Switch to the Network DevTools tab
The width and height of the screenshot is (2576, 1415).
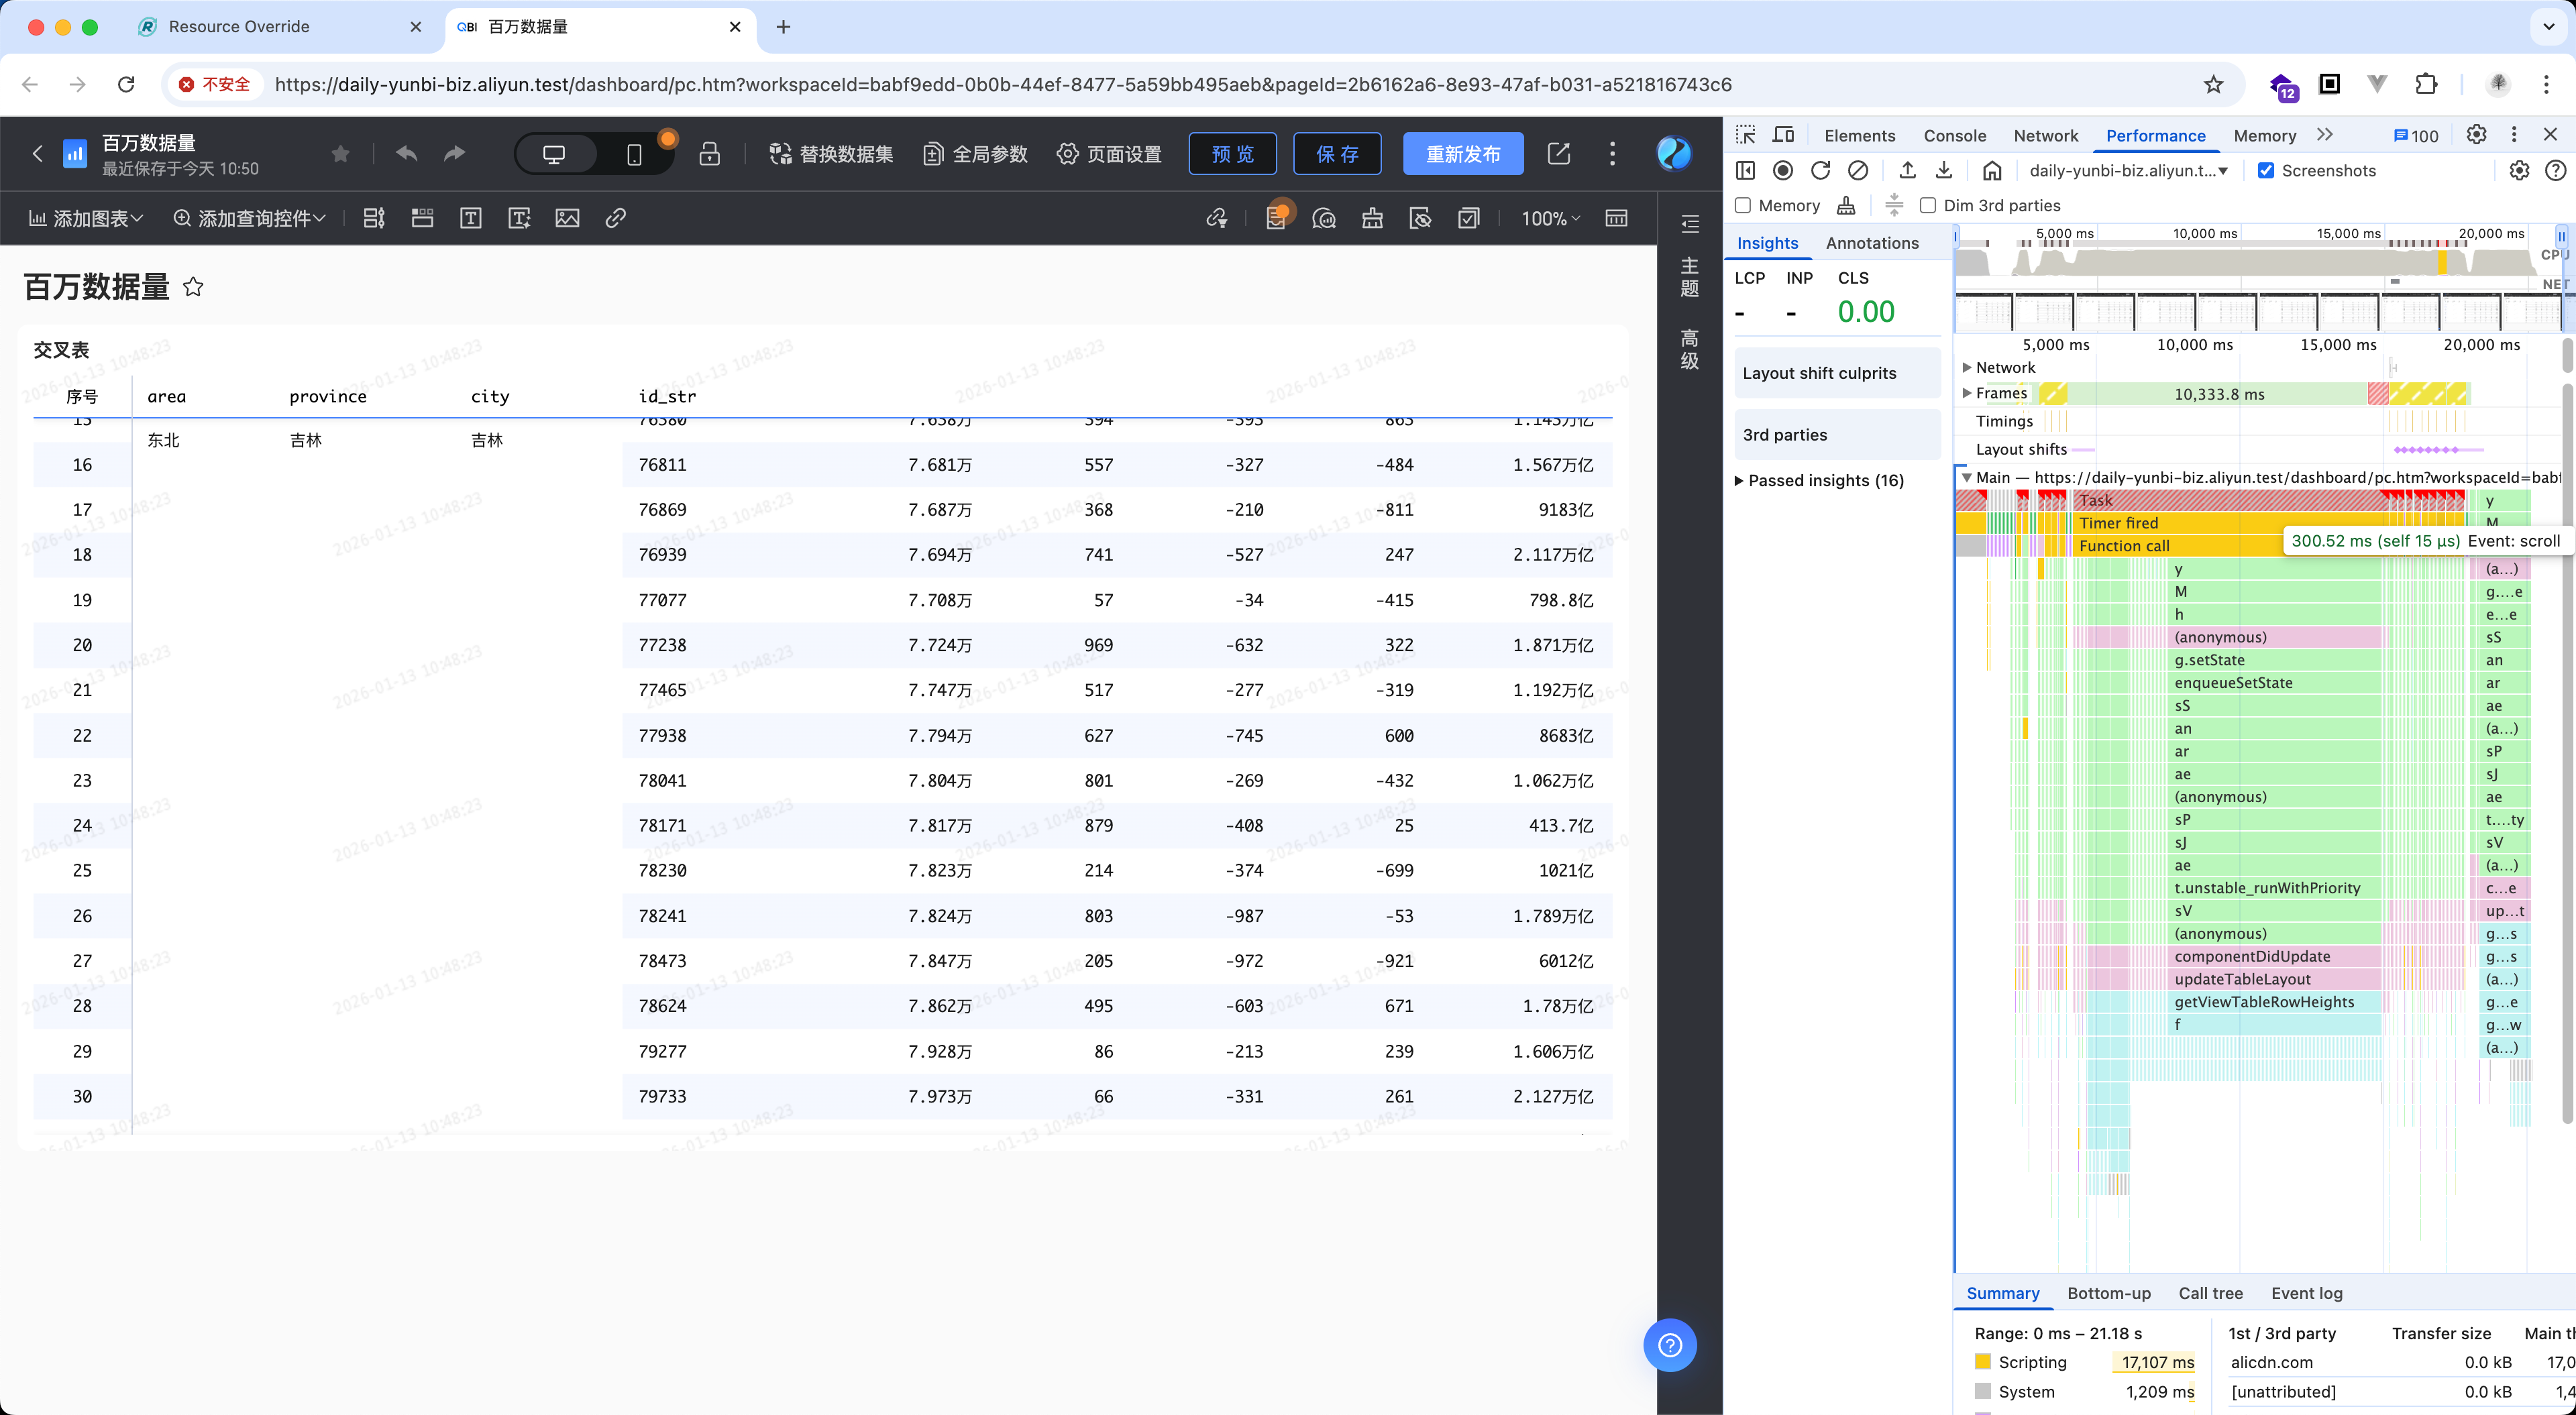2045,136
